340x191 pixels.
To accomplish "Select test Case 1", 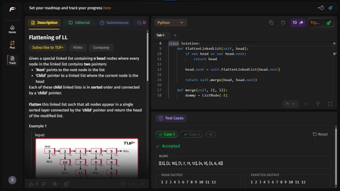I will (x=166, y=134).
